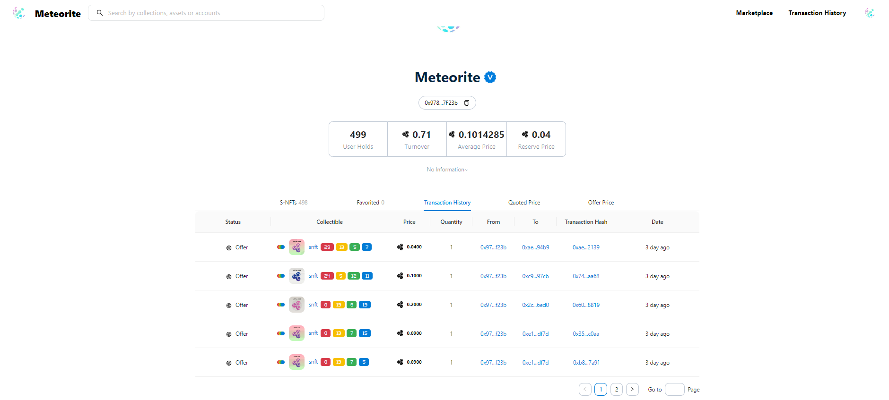Open Transaction History in top navigation

(817, 13)
